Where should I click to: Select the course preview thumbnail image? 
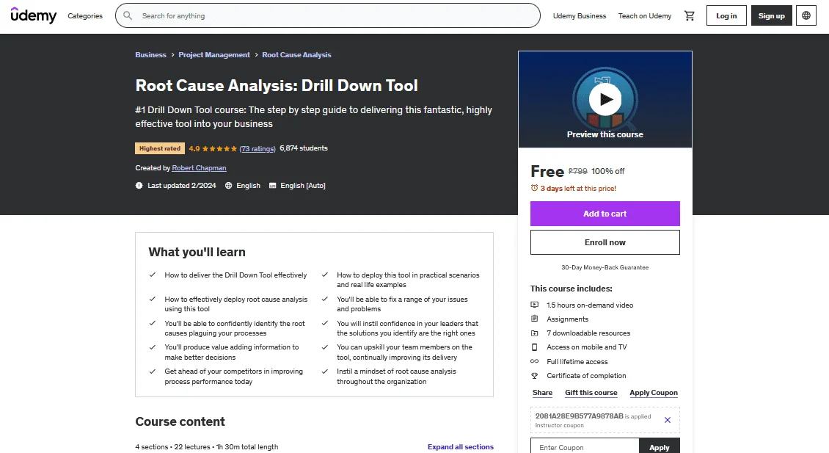click(605, 100)
